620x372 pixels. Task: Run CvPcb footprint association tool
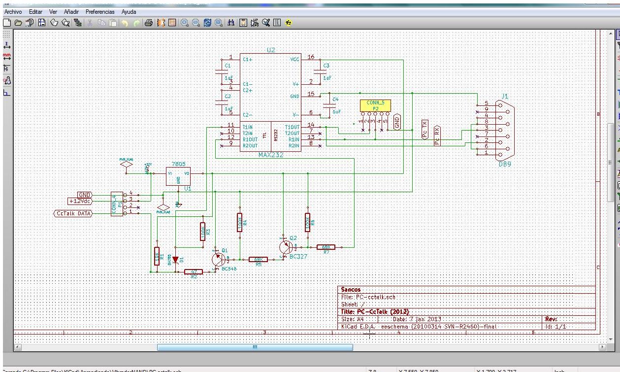tap(161, 22)
